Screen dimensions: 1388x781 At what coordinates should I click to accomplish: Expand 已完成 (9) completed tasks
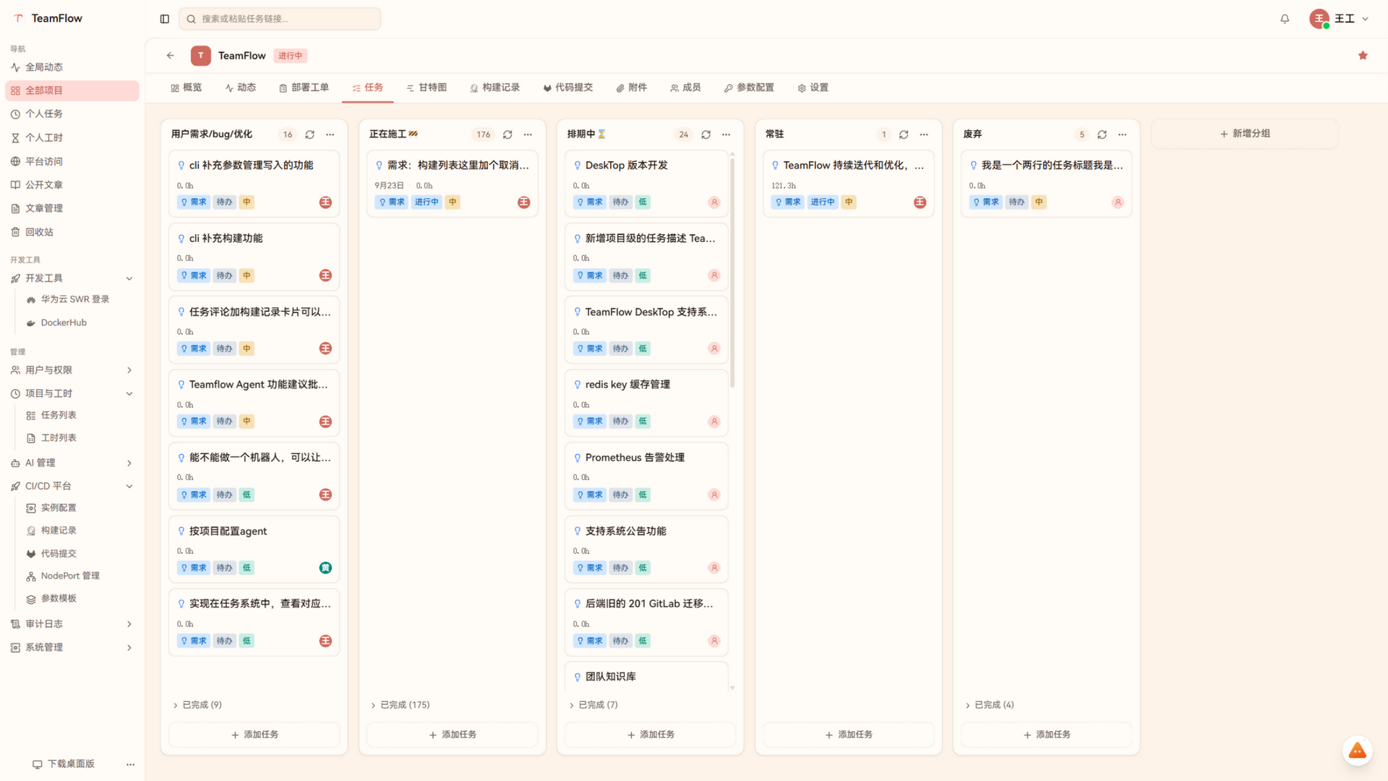[197, 705]
